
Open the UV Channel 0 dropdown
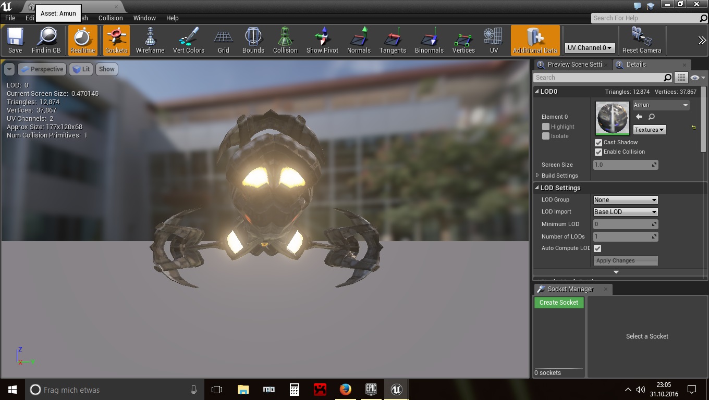[x=589, y=48]
